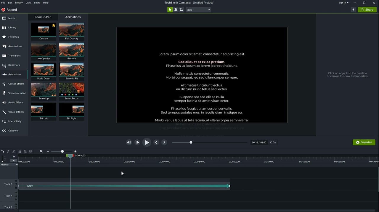The width and height of the screenshot is (379, 212).
Task: Click the green Share button
Action: pyautogui.click(x=367, y=9)
